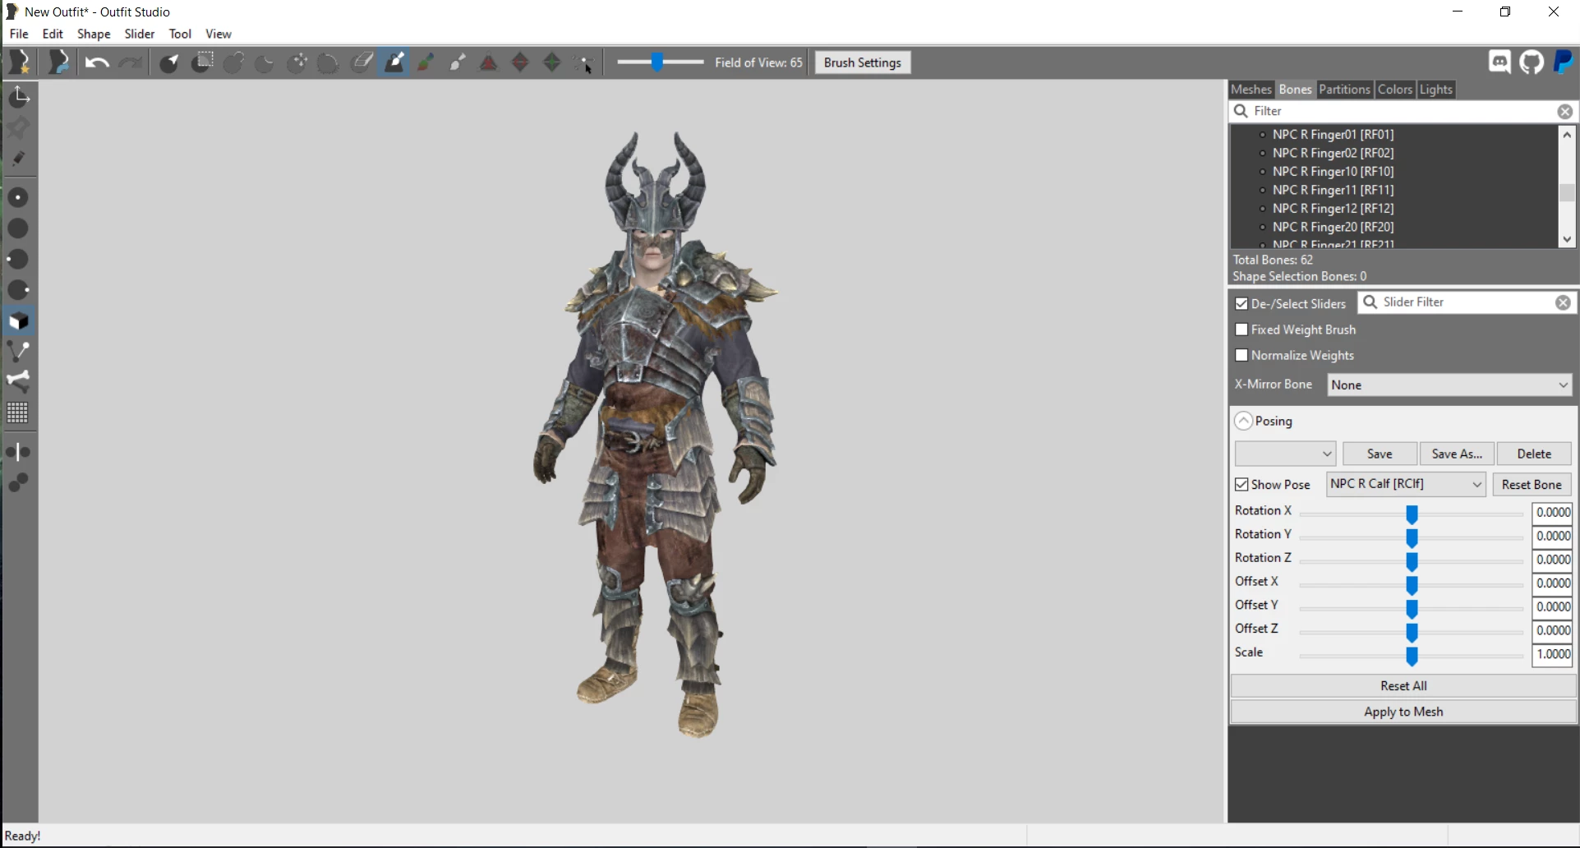Activate the Transform axes tool
The height and width of the screenshot is (848, 1580).
tap(19, 97)
